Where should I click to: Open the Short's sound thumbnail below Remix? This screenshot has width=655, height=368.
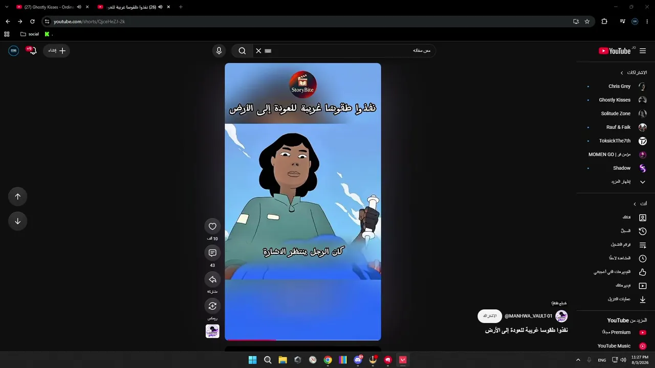click(212, 331)
